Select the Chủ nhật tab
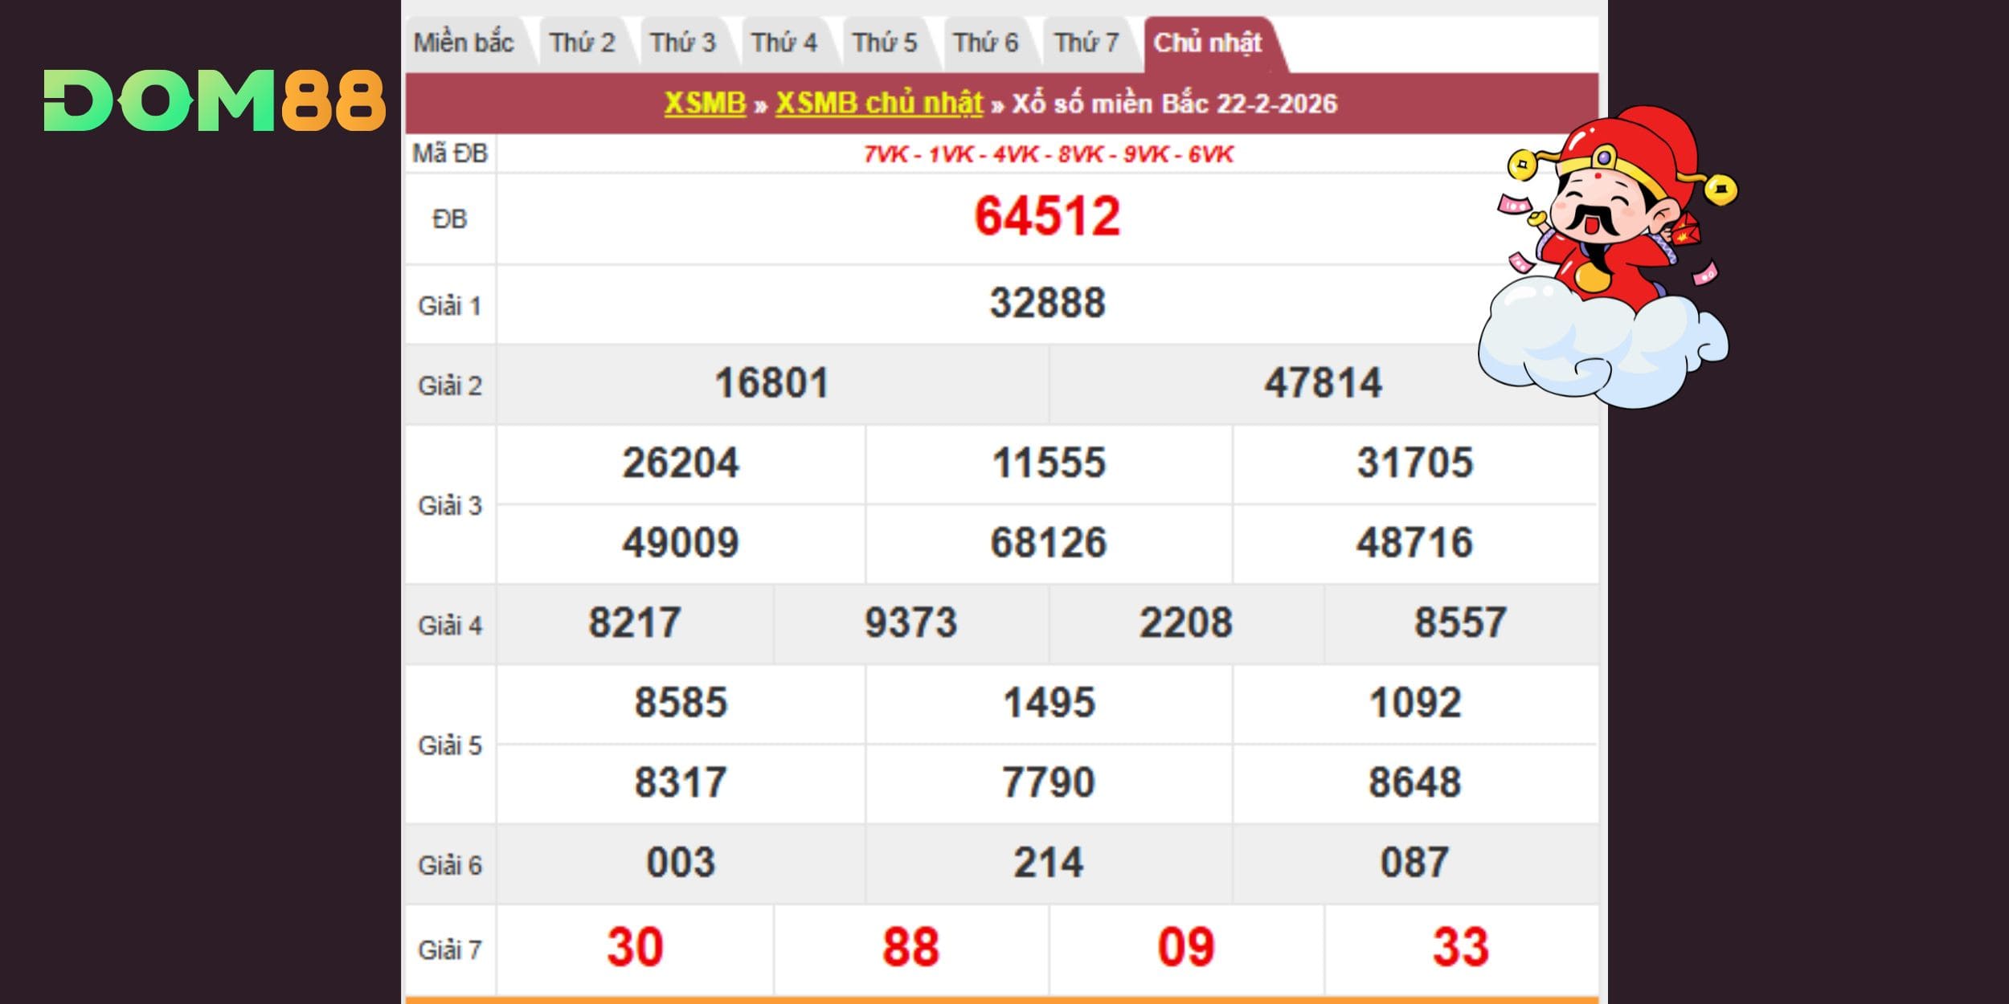 point(1207,43)
